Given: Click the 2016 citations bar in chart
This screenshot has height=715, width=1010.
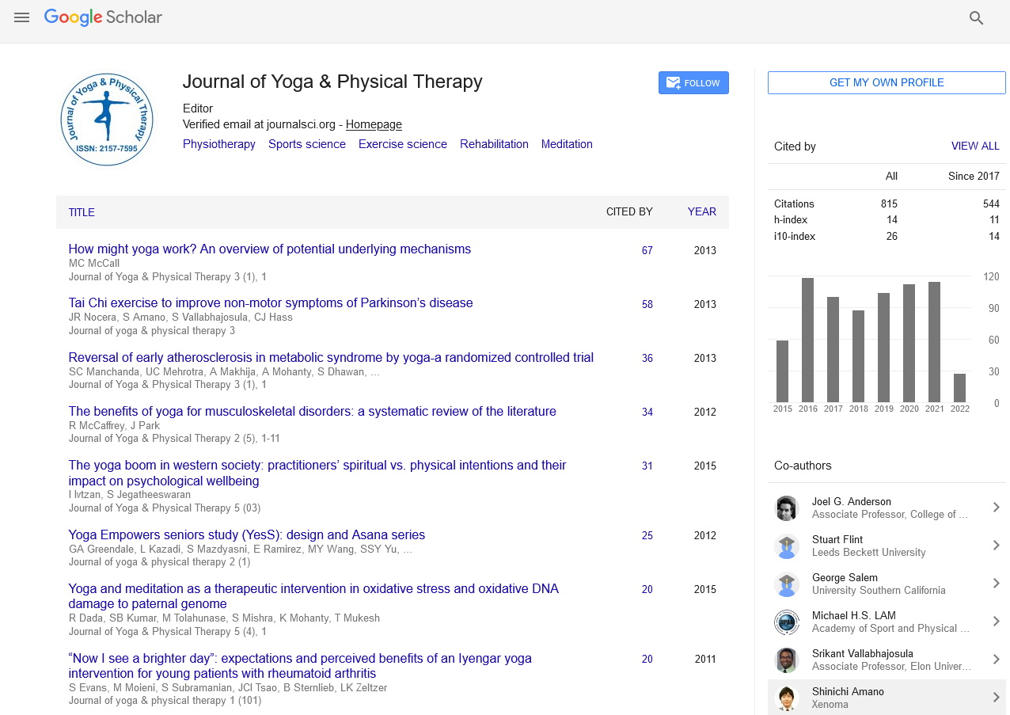Looking at the screenshot, I should pos(807,340).
